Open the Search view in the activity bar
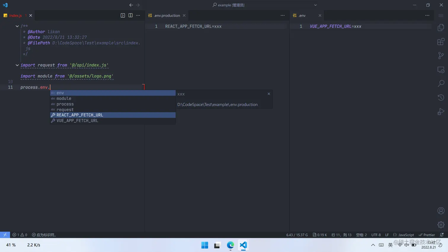Image resolution: width=448 pixels, height=252 pixels. click(441, 84)
